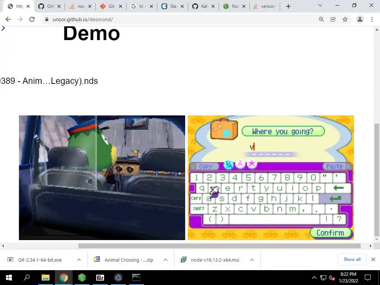The height and width of the screenshot is (285, 380).
Task: Click the green enter arrow key
Action: [x=335, y=199]
